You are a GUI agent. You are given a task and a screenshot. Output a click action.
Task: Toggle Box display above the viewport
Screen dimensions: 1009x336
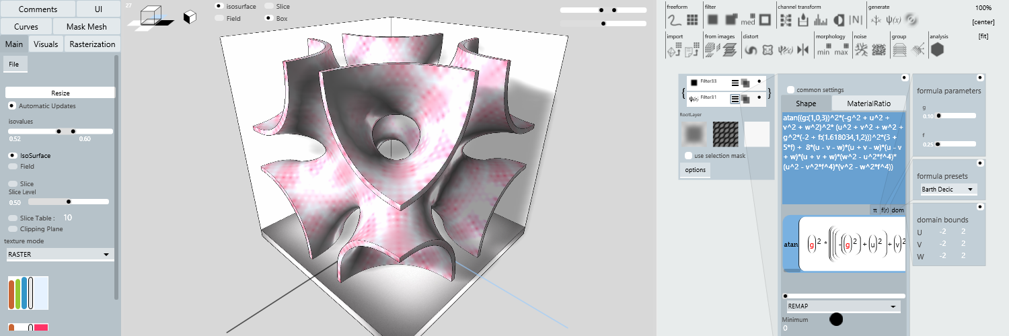[269, 18]
